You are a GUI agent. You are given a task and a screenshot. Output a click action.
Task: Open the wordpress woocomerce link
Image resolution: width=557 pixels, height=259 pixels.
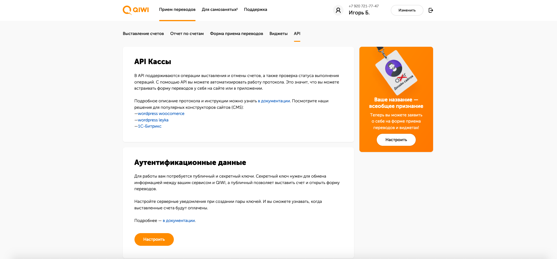pyautogui.click(x=161, y=113)
